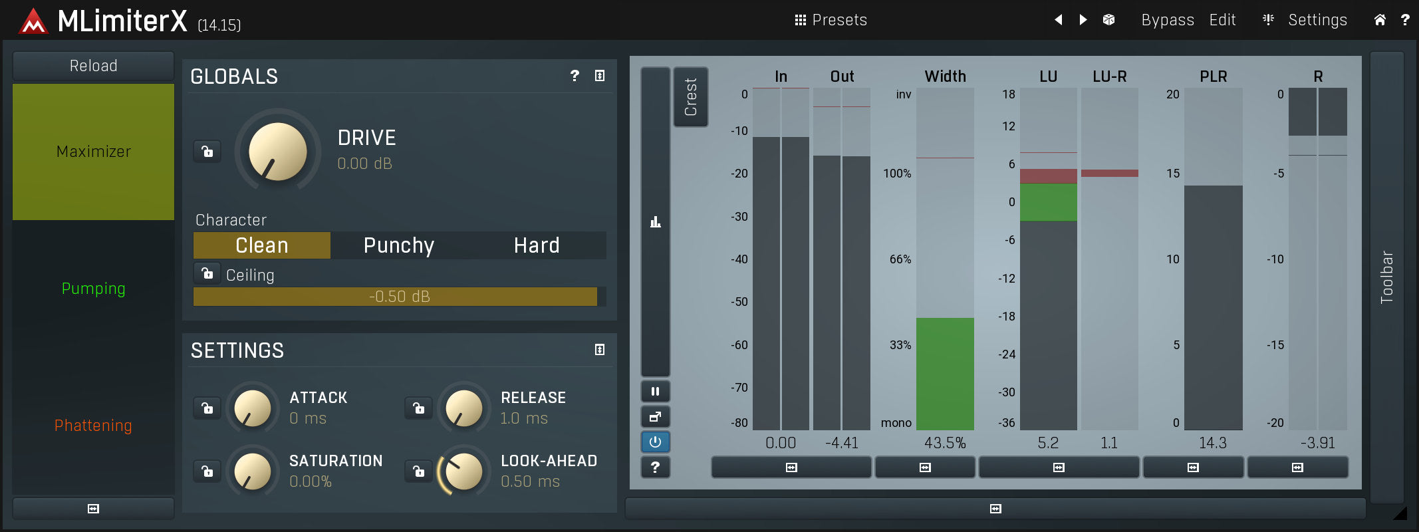Viewport: 1419px width, 532px height.
Task: Toggle the lock beside the Ceiling label
Action: pos(207,273)
